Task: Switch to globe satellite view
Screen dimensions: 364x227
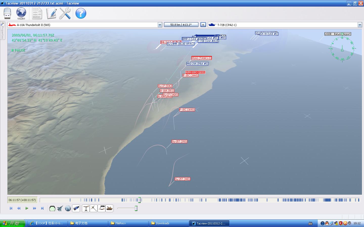Action: (68, 209)
